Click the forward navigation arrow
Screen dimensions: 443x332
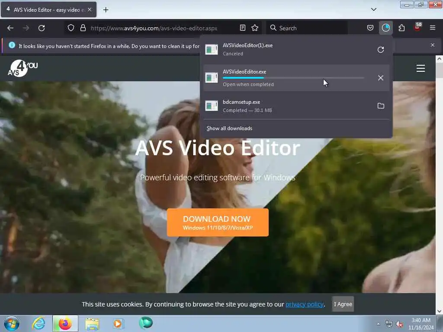[26, 28]
